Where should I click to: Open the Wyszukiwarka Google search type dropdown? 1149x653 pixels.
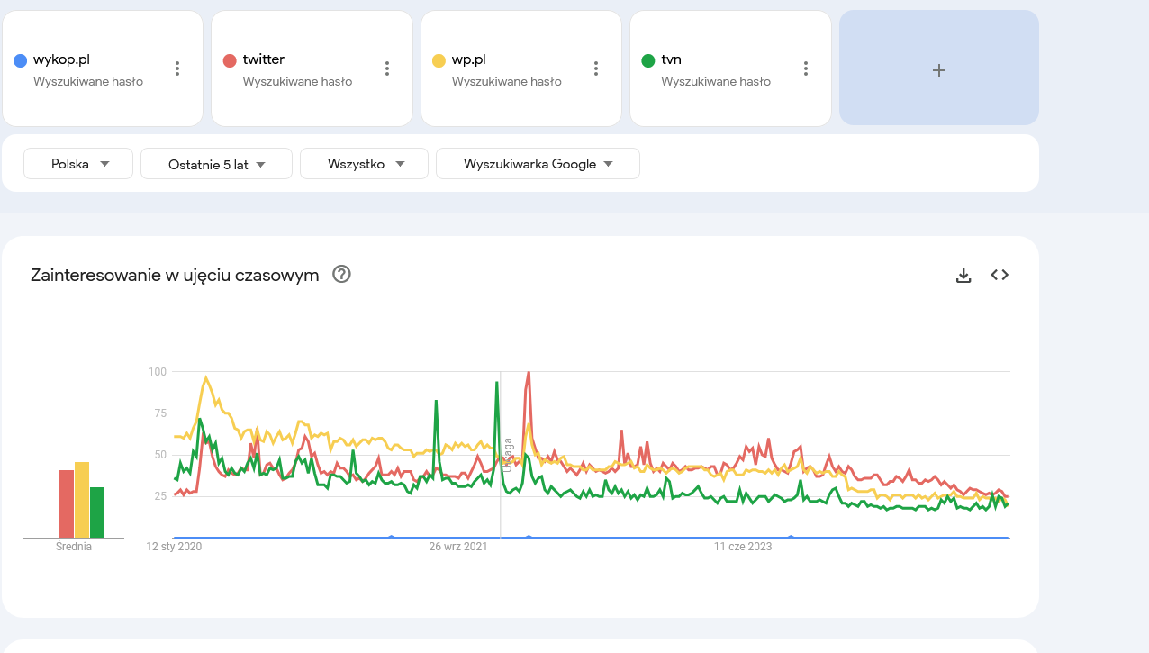pos(538,164)
